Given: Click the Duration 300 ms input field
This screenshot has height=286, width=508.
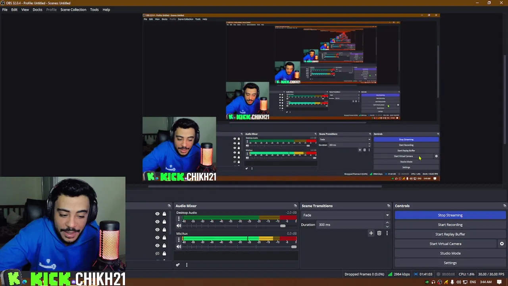Looking at the screenshot, I should [351, 225].
